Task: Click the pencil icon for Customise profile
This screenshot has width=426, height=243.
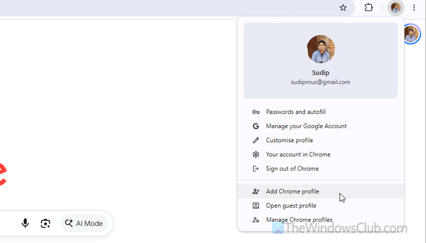Action: point(256,140)
